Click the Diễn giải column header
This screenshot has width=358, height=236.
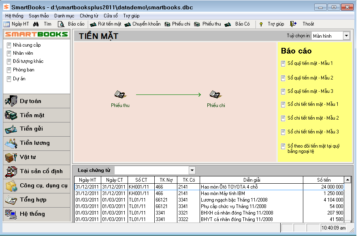(251, 180)
